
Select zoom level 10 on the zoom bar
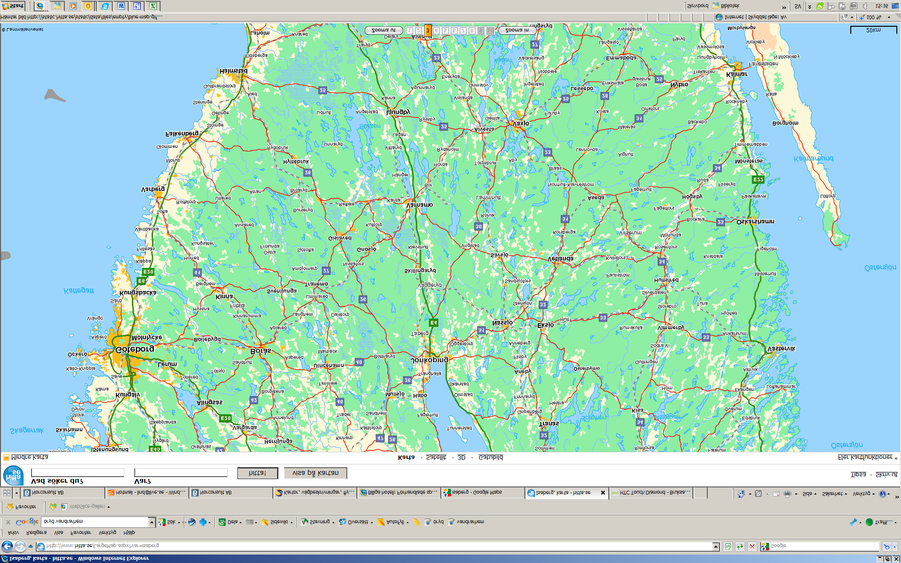tap(490, 30)
